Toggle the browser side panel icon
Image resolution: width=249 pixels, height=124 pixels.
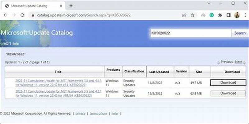[228, 15]
